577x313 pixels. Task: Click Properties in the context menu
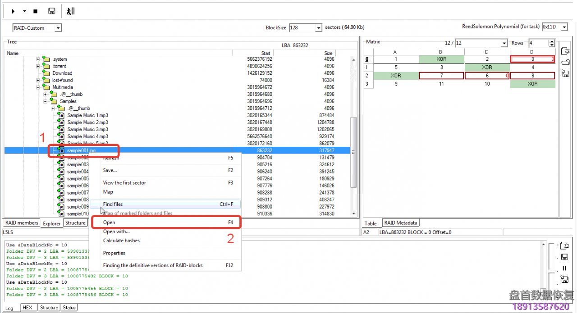click(114, 253)
